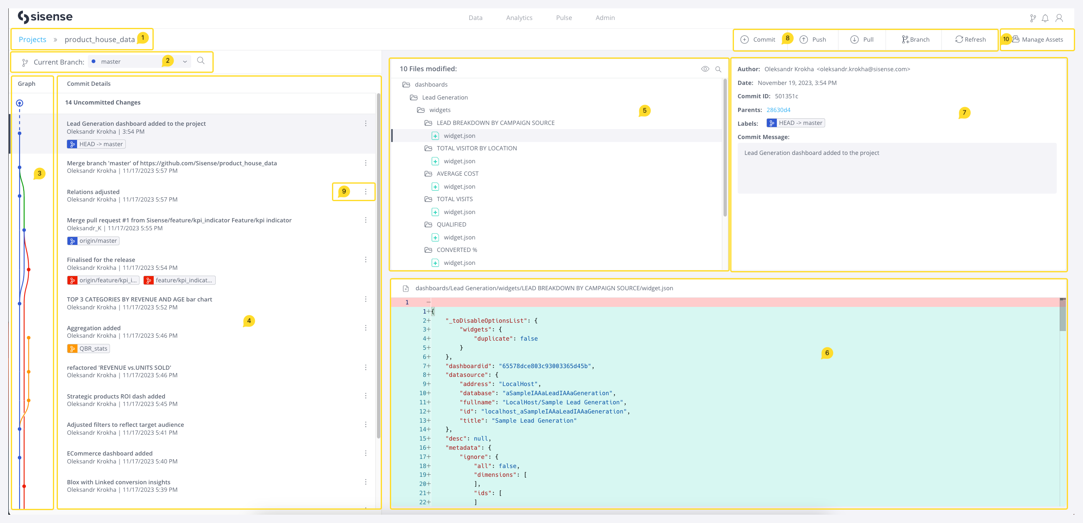
Task: Click the Push button
Action: point(813,40)
